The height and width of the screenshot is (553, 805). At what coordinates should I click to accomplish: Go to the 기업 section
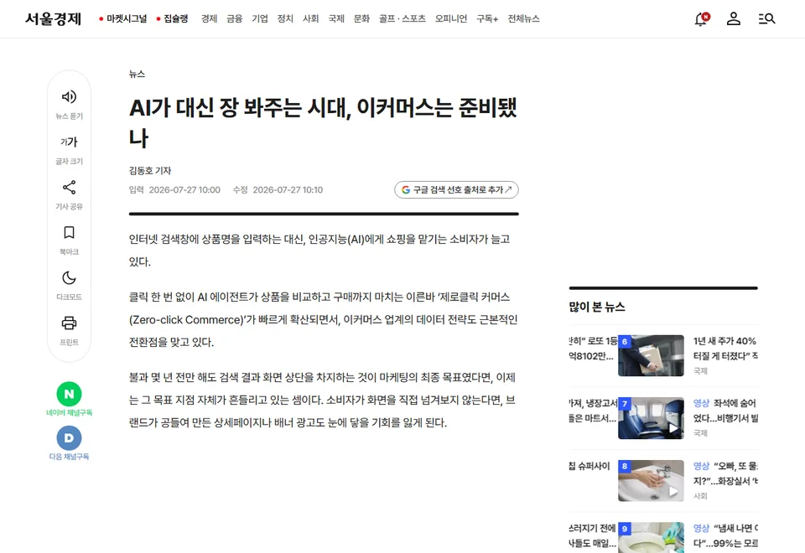[x=260, y=19]
